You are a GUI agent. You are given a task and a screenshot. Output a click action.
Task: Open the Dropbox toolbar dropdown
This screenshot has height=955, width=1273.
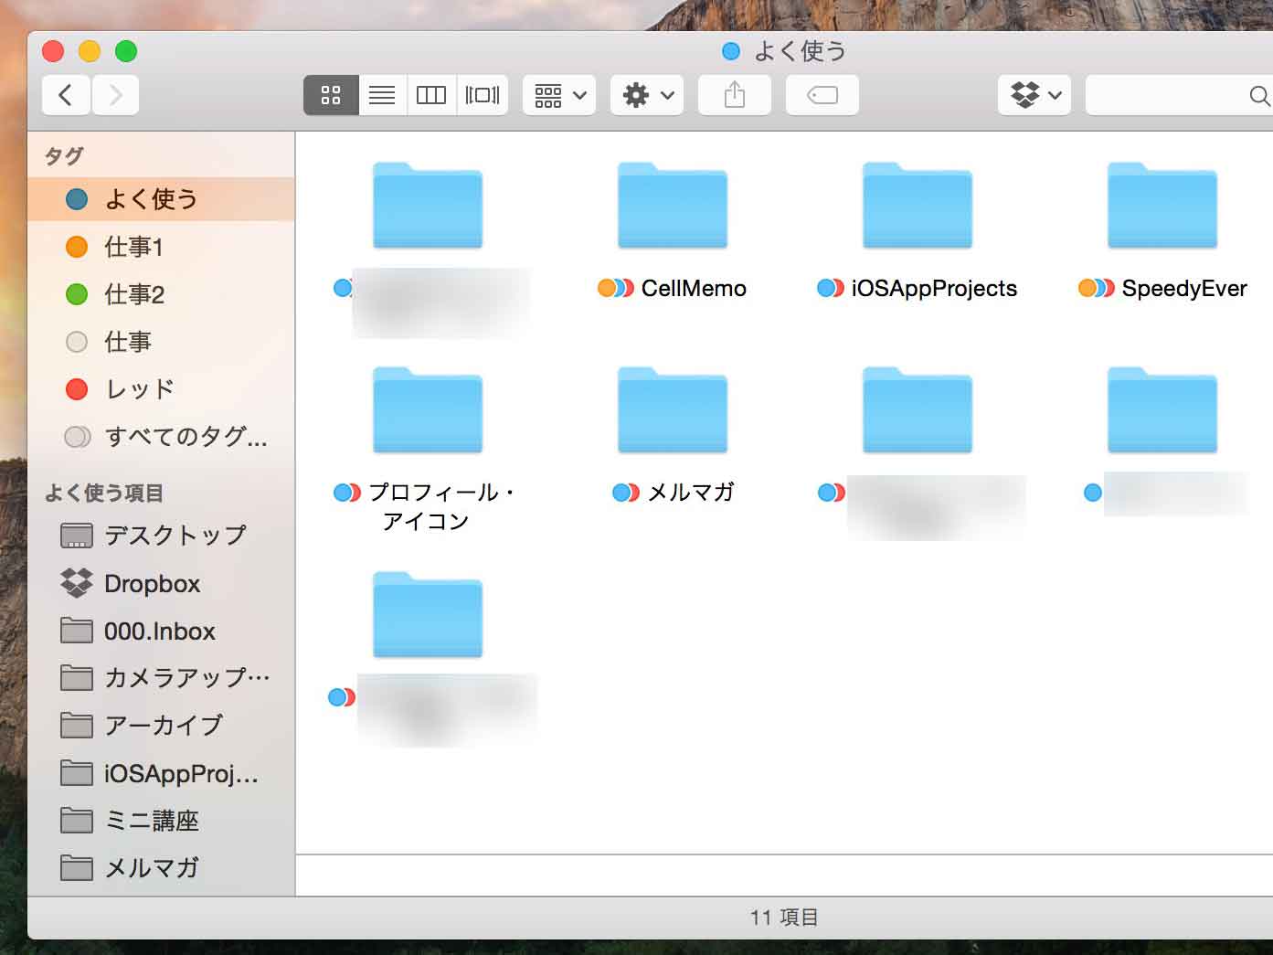point(1034,95)
